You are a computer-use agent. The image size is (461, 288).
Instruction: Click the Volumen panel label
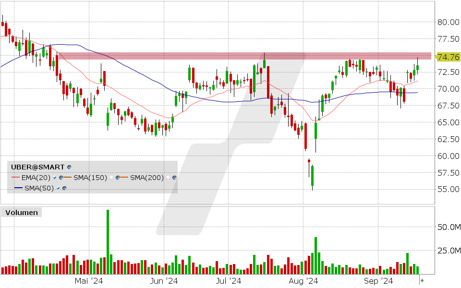pyautogui.click(x=22, y=213)
